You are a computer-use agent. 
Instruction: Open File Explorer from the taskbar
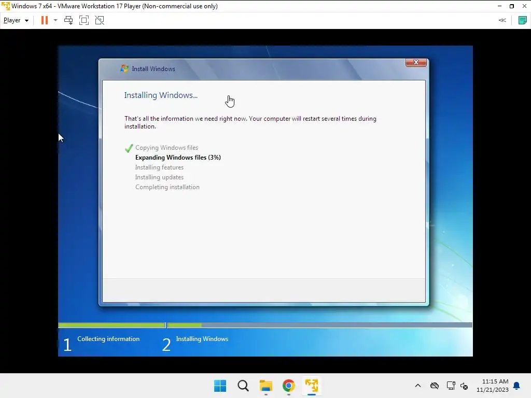266,386
